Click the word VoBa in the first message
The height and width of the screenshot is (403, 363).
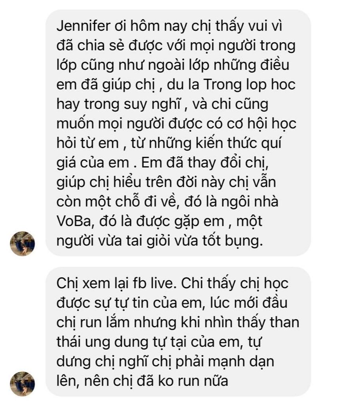74,221
